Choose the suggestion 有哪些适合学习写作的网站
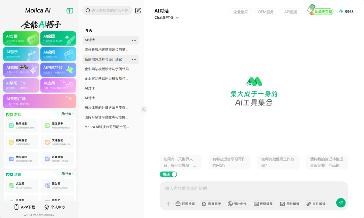 [x=230, y=162]
